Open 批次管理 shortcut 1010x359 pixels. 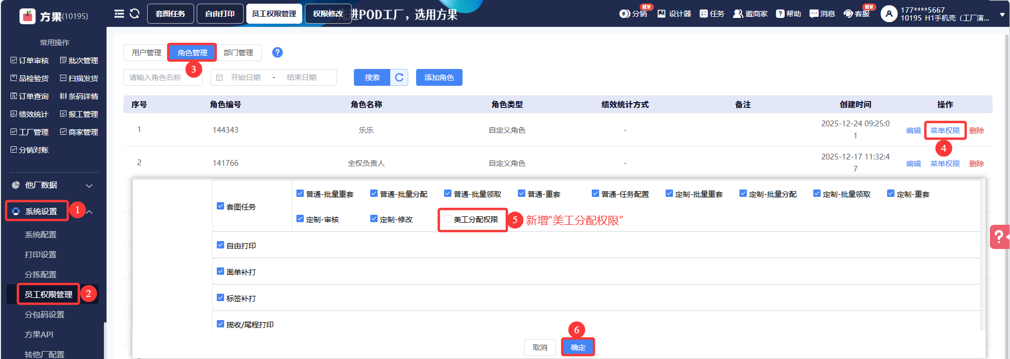[x=79, y=61]
